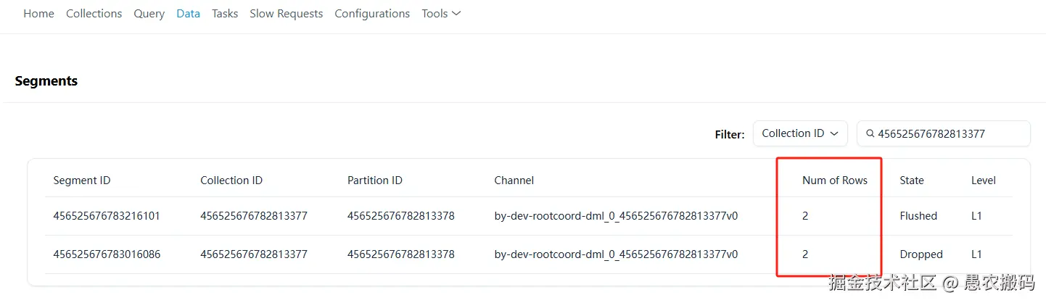This screenshot has height=303, width=1046.
Task: Open the Collections tab
Action: (x=94, y=14)
